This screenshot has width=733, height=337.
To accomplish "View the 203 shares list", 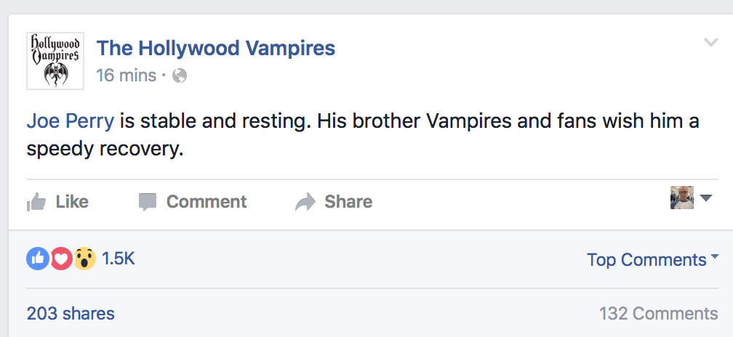I will tap(71, 314).
